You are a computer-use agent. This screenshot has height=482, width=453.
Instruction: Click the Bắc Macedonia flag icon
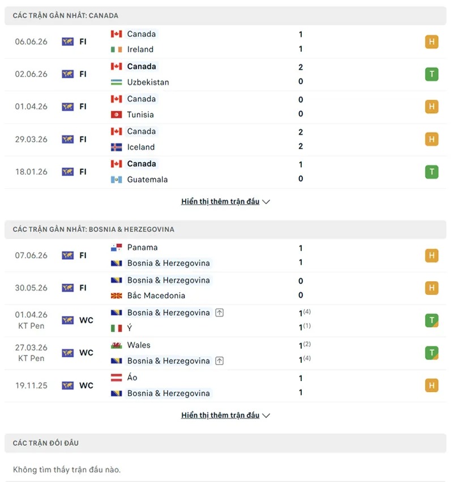116,295
